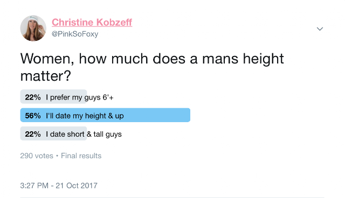Click the "21 Oct 2017" date
This screenshot has width=345, height=198.
(77, 186)
